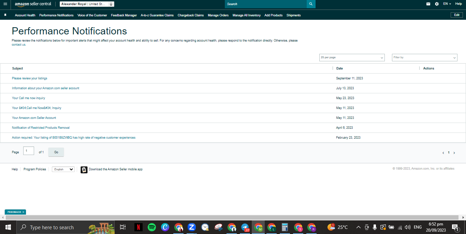Screen dimensions: 466x234
Task: Open Canva from the taskbar
Action: (165, 227)
